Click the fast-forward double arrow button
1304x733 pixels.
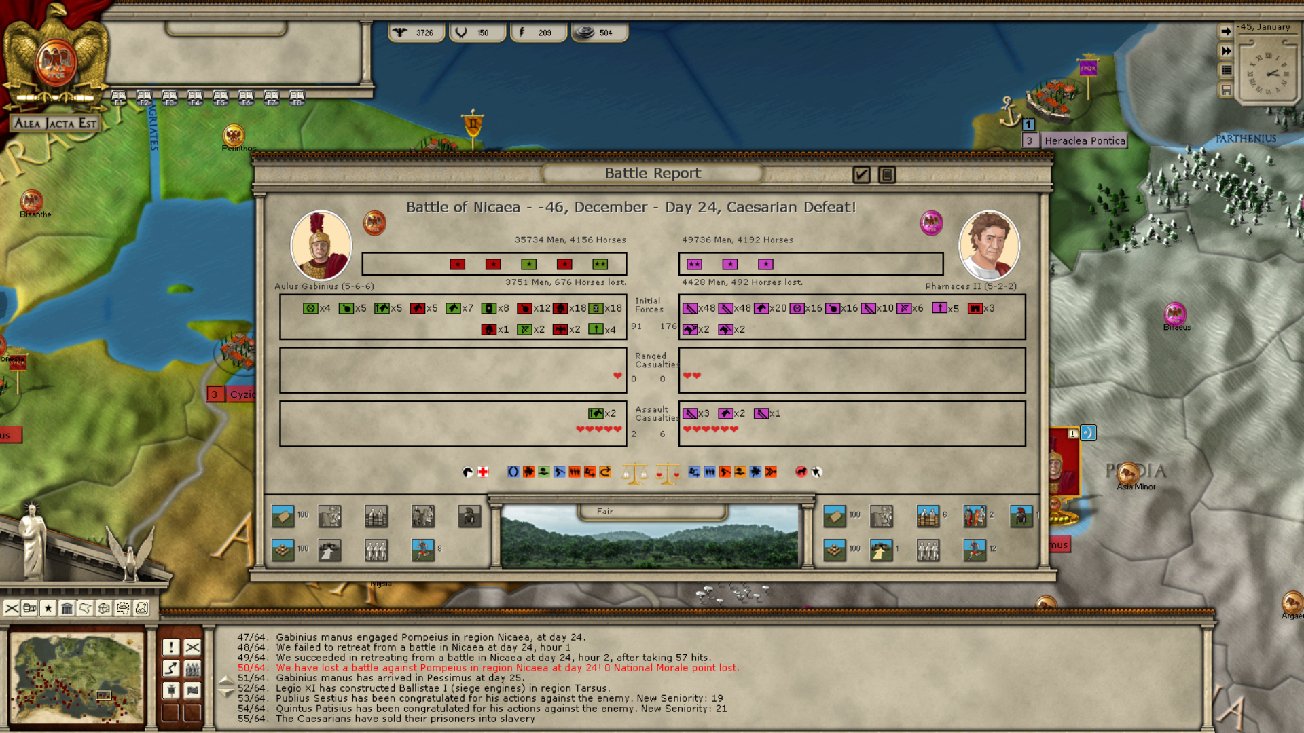1225,51
